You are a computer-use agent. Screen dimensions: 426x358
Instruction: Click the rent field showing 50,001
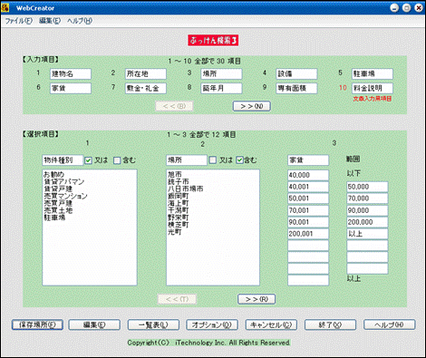[x=308, y=198]
